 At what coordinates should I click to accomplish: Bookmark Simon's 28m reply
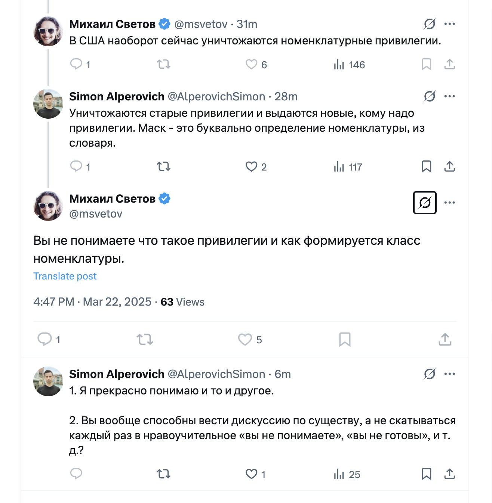coord(426,166)
